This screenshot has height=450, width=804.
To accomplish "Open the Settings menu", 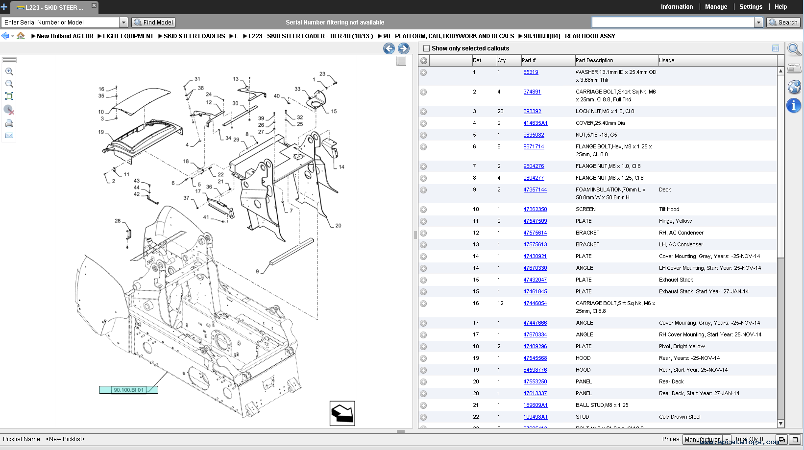I will tap(751, 7).
